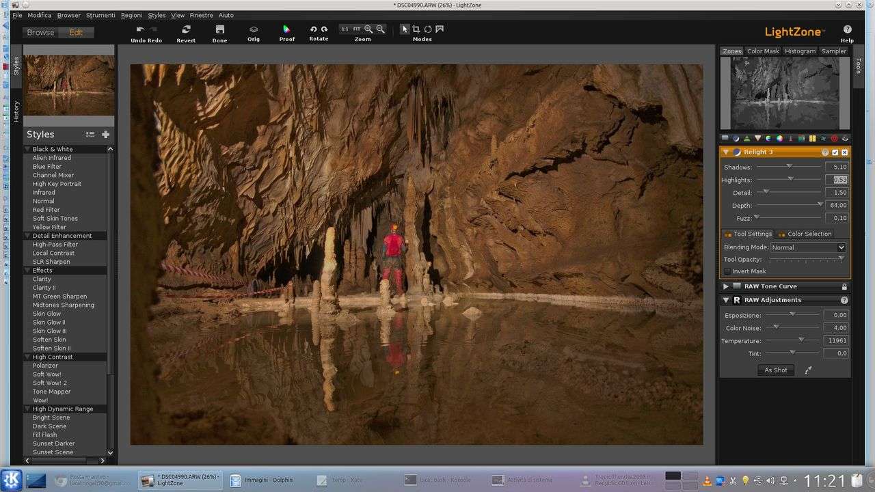This screenshot has width=875, height=492.
Task: Switch to Browse mode
Action: pyautogui.click(x=40, y=32)
